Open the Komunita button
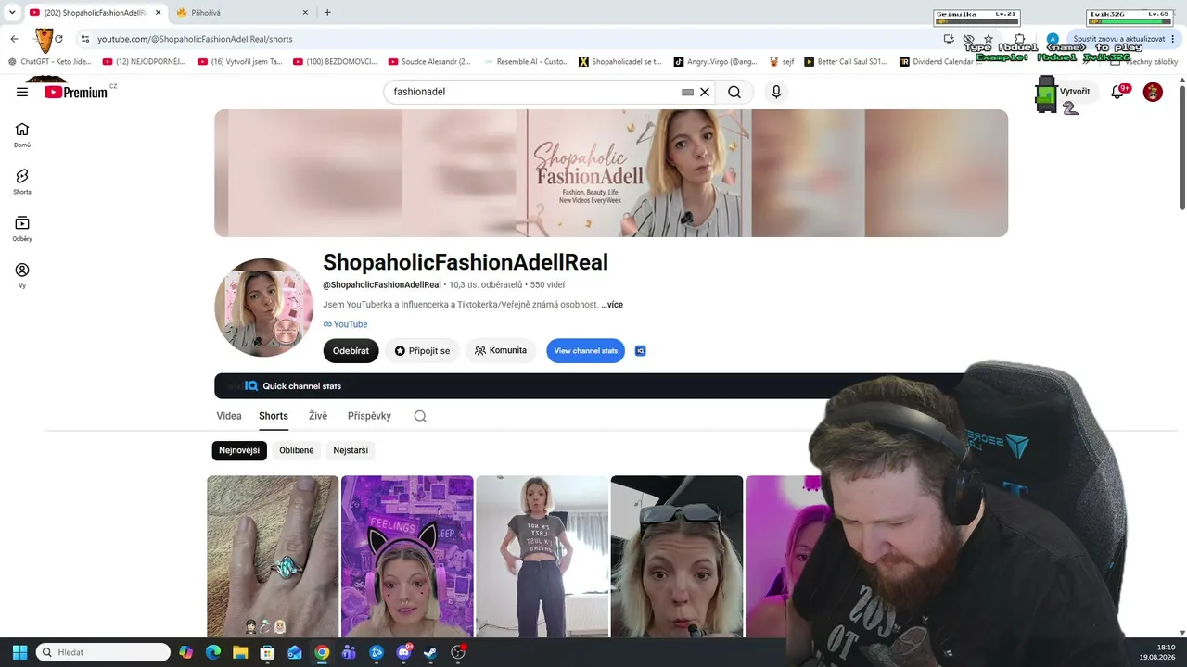Screen dimensions: 1187x667 point(501,351)
